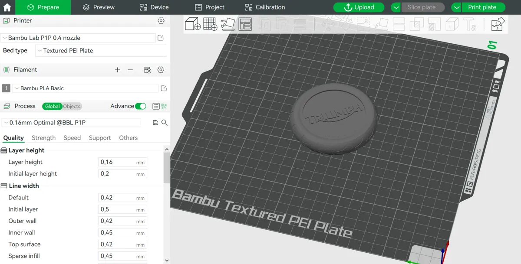Expand the Slice plate options arrow
Image resolution: width=521 pixels, height=264 pixels.
396,7
